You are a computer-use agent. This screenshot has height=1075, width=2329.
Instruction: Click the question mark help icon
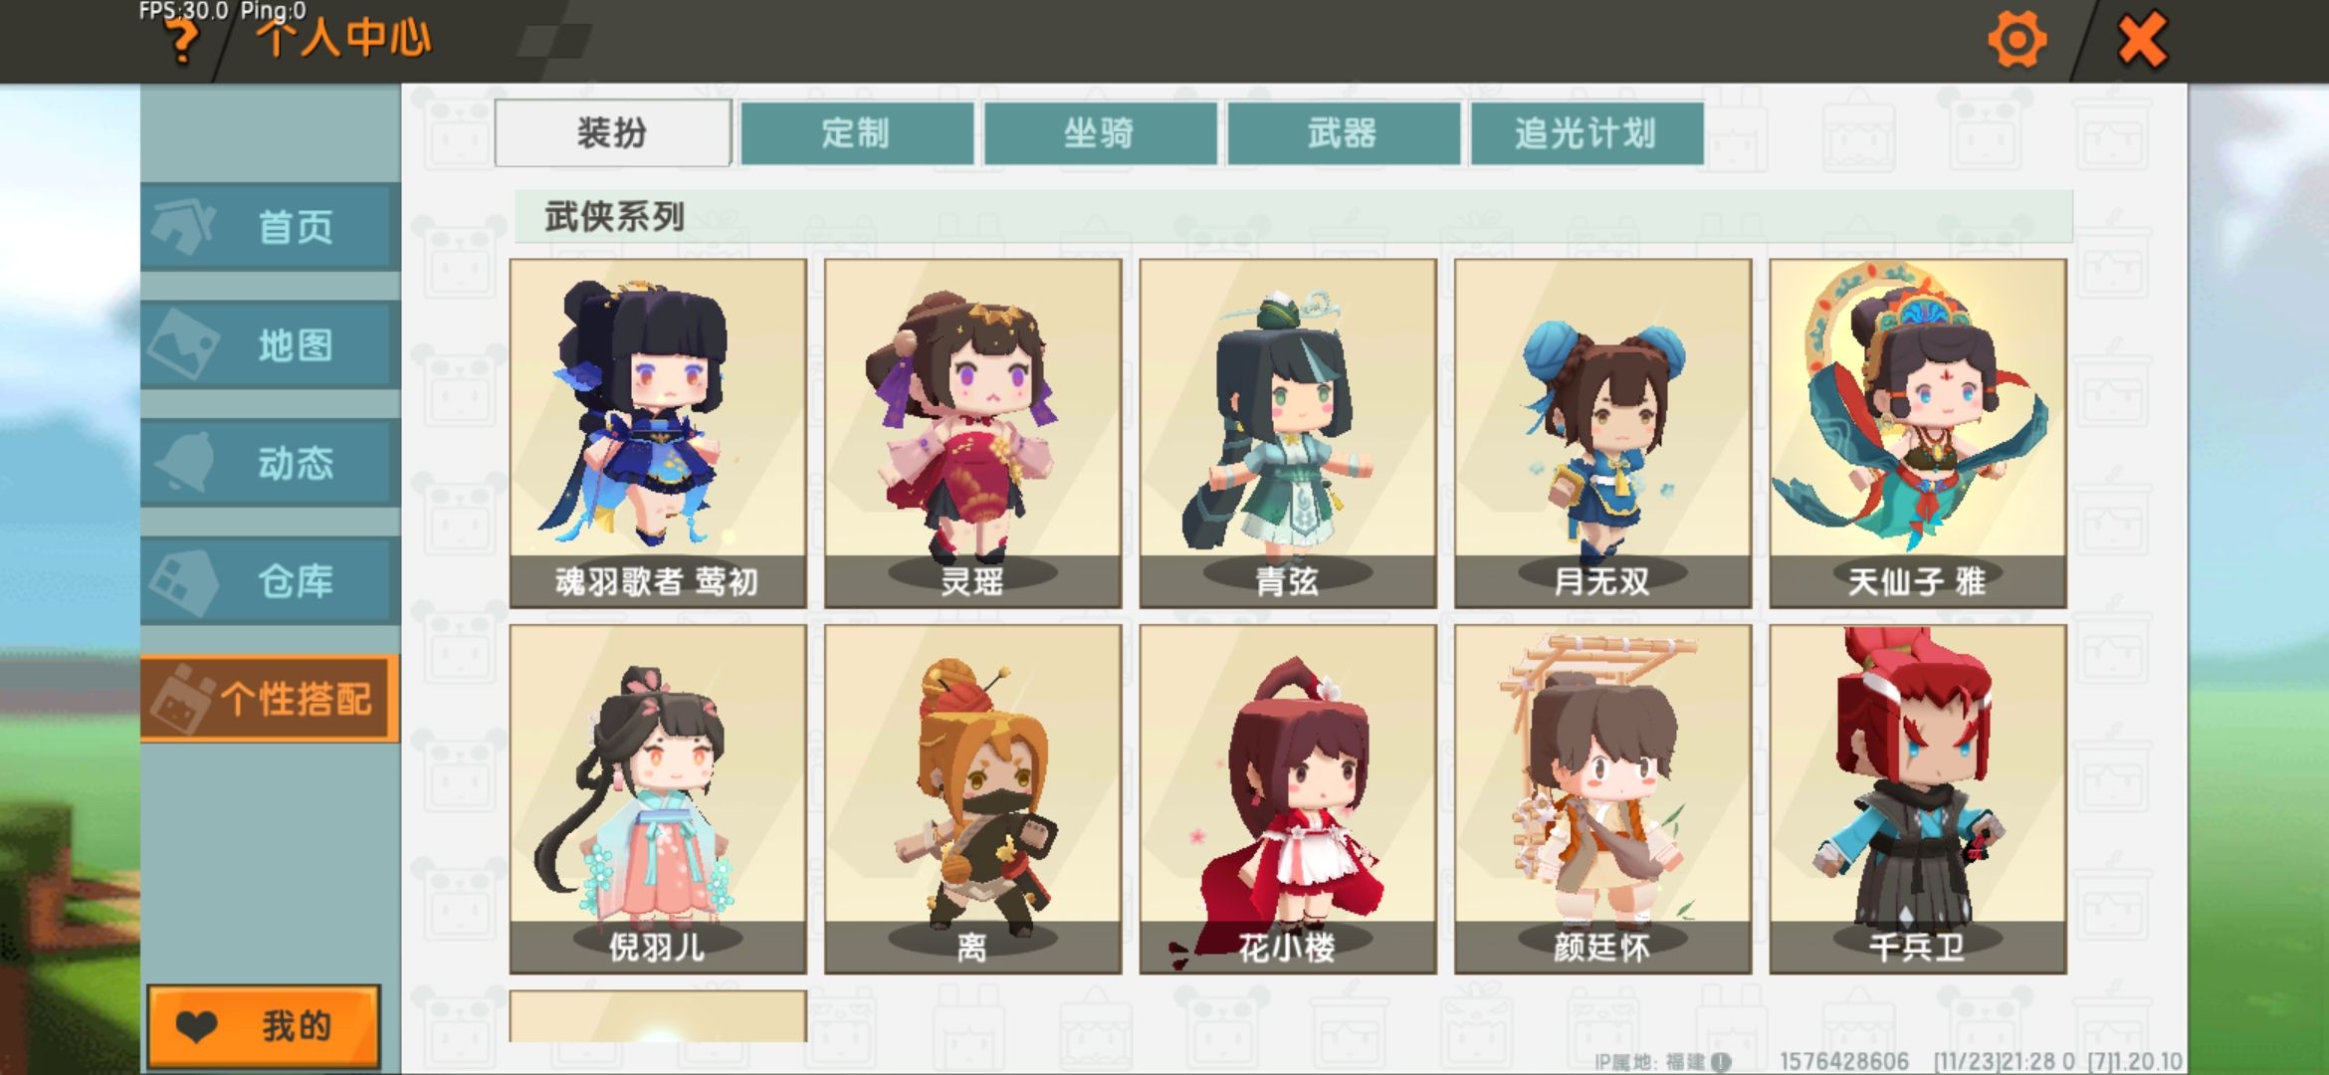(181, 41)
